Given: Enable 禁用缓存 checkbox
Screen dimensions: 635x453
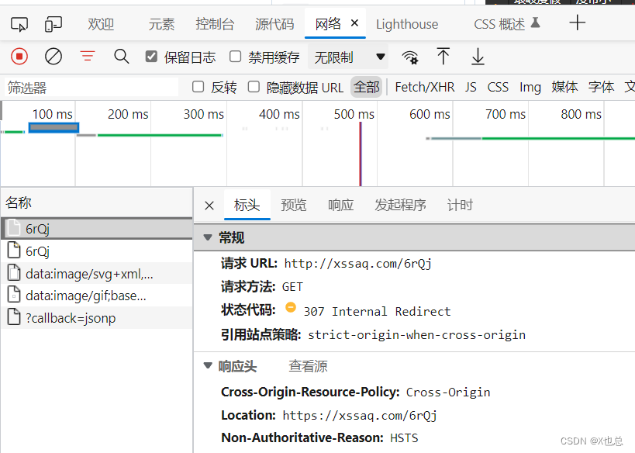Looking at the screenshot, I should click(x=235, y=57).
